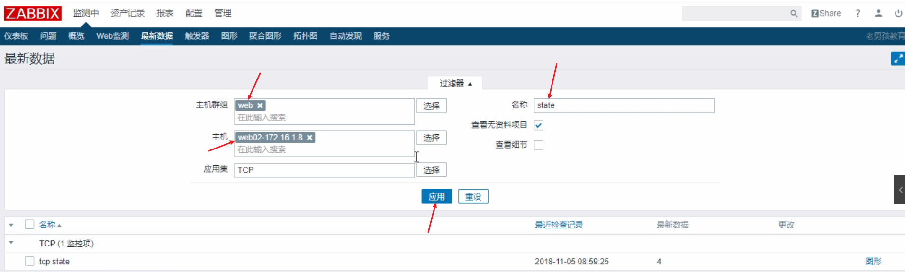Expand the collapsed side panel arrow
Screen dimensions: 905x272
(900, 190)
